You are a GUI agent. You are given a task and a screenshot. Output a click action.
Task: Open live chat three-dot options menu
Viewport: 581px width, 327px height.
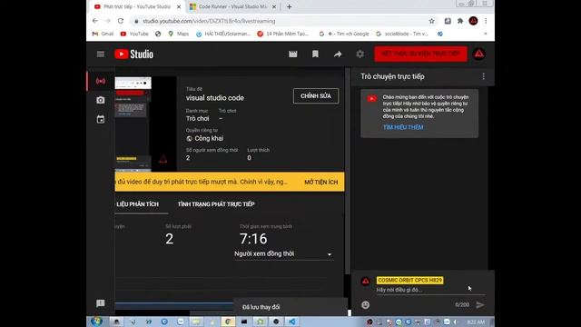tap(483, 76)
